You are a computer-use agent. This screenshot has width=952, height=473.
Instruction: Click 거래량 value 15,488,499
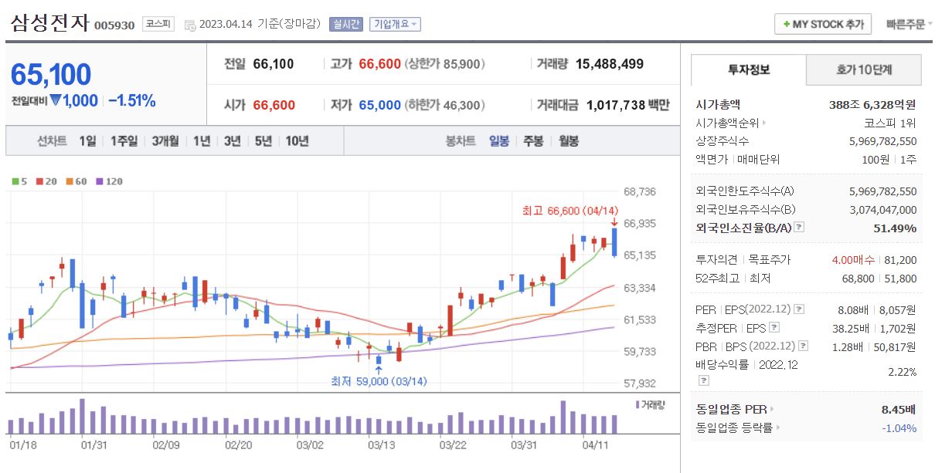click(x=610, y=64)
